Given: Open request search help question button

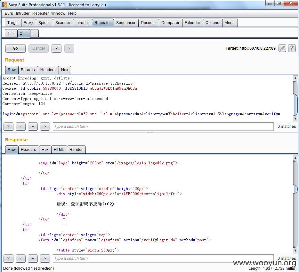Looking at the screenshot, I should click(8, 126).
